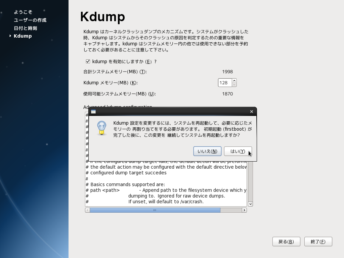Decrease the Kdump memory spinner value
Image resolution: width=344 pixels, height=258 pixels.
pyautogui.click(x=234, y=85)
